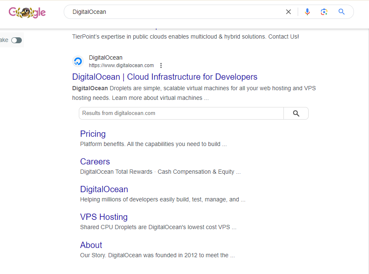Click the TierPoint ad description text
This screenshot has width=369, height=274.
(x=185, y=37)
